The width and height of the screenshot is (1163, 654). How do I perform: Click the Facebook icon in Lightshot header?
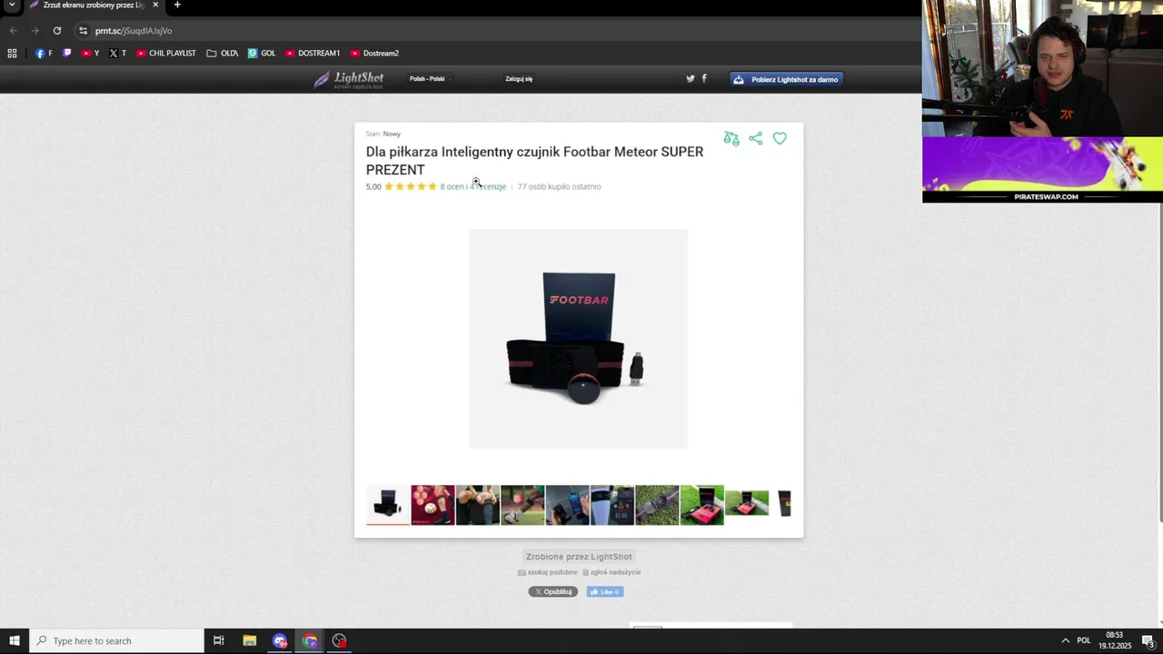pyautogui.click(x=704, y=79)
